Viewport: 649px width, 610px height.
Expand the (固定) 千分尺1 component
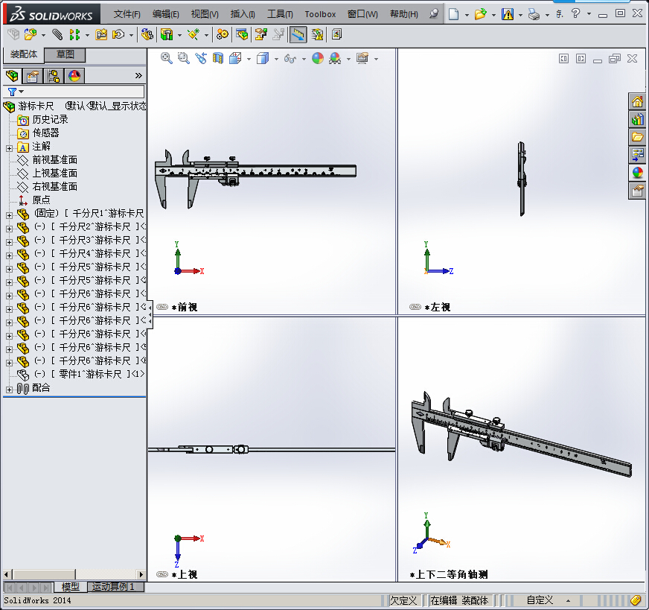pos(9,215)
